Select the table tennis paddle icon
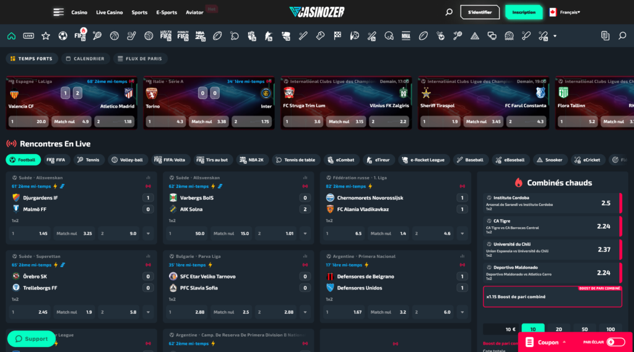 coord(235,36)
